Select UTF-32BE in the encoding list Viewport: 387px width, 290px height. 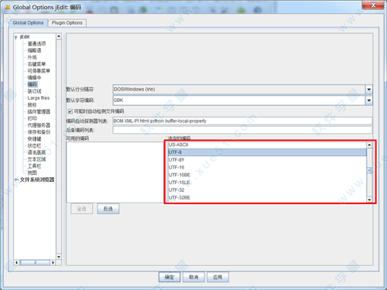point(267,198)
